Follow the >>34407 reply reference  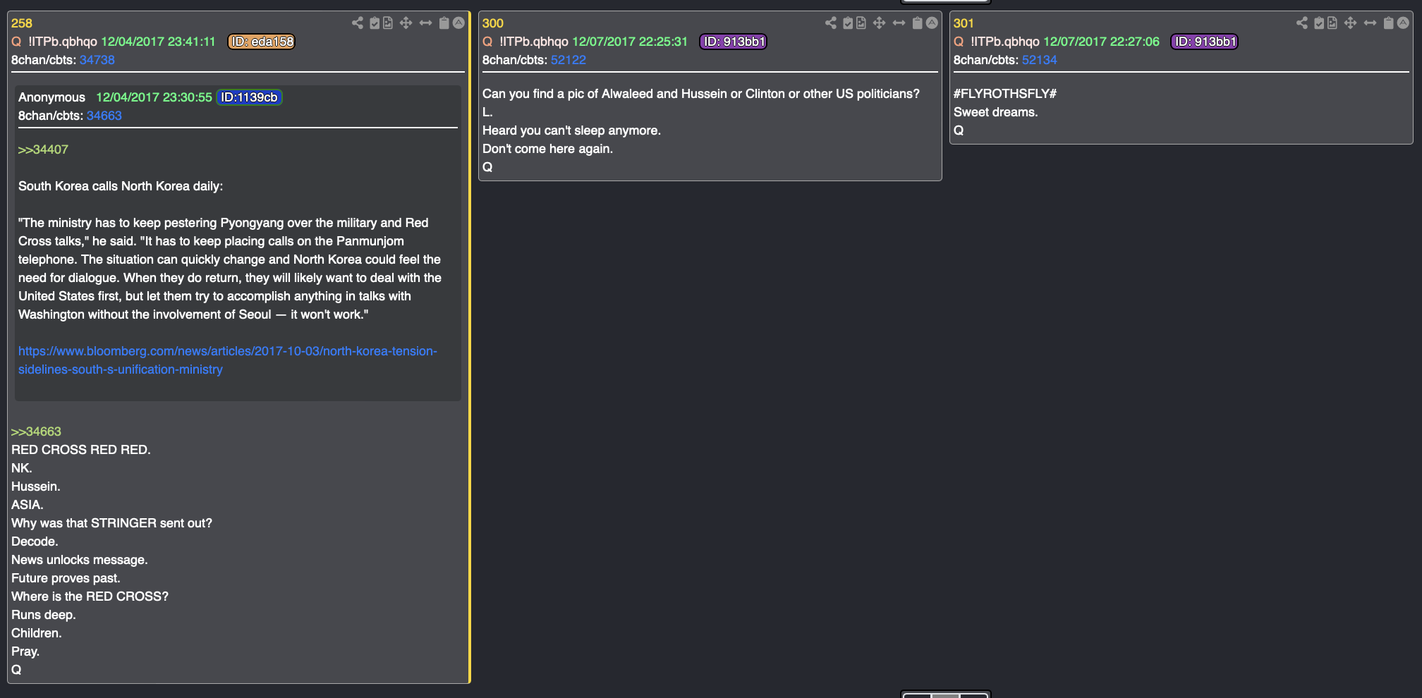click(43, 149)
